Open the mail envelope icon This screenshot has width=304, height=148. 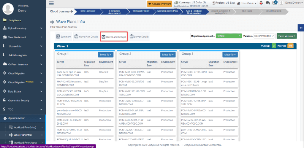(274, 3)
